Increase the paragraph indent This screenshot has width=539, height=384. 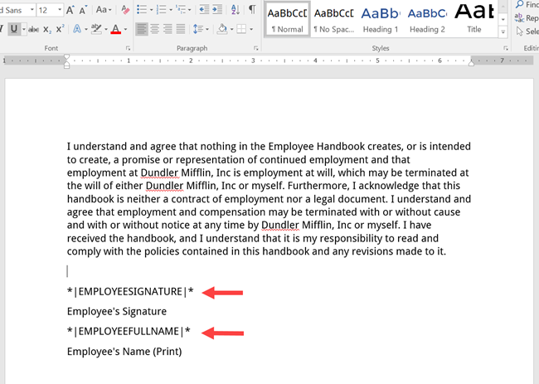coord(217,10)
